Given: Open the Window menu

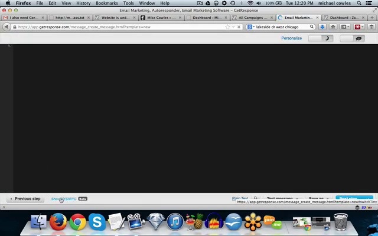Looking at the screenshot, I should [x=147, y=3].
